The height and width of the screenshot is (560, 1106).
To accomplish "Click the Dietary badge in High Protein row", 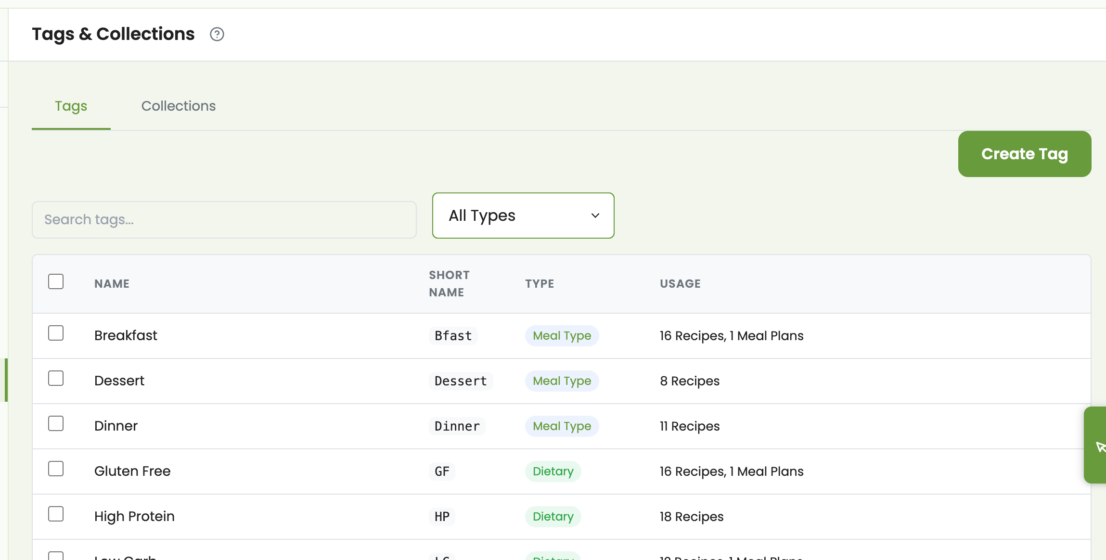I will point(553,517).
